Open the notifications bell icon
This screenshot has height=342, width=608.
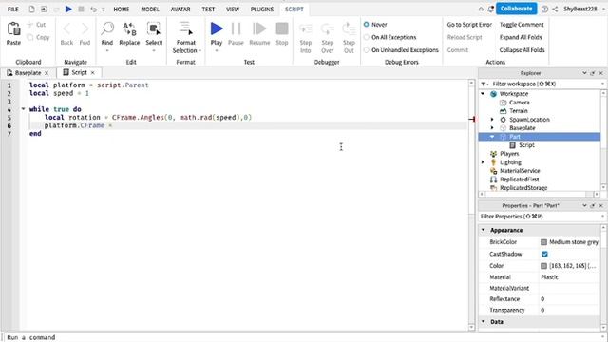(x=491, y=9)
